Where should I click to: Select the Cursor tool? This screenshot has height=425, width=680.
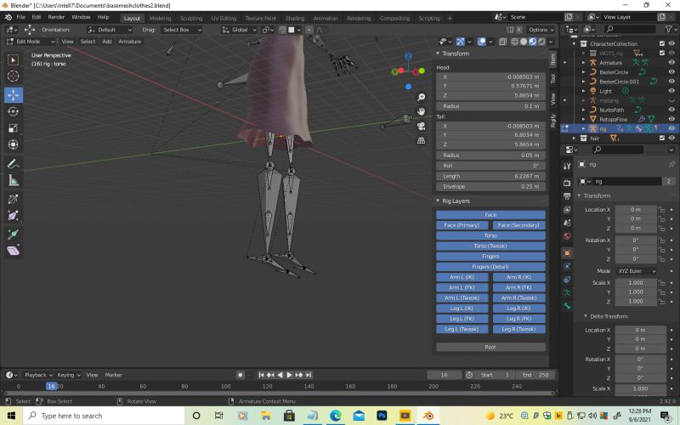tap(13, 76)
